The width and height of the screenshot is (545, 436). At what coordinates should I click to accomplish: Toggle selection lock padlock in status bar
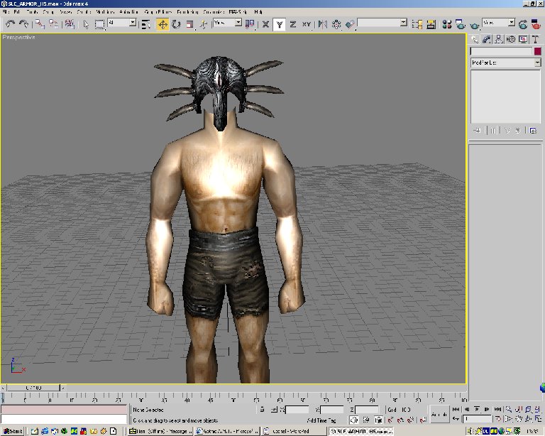coord(263,409)
